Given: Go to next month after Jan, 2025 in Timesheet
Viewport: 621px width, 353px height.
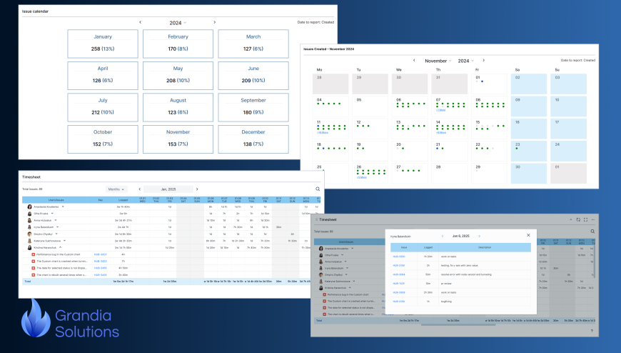Looking at the screenshot, I should coord(197,189).
